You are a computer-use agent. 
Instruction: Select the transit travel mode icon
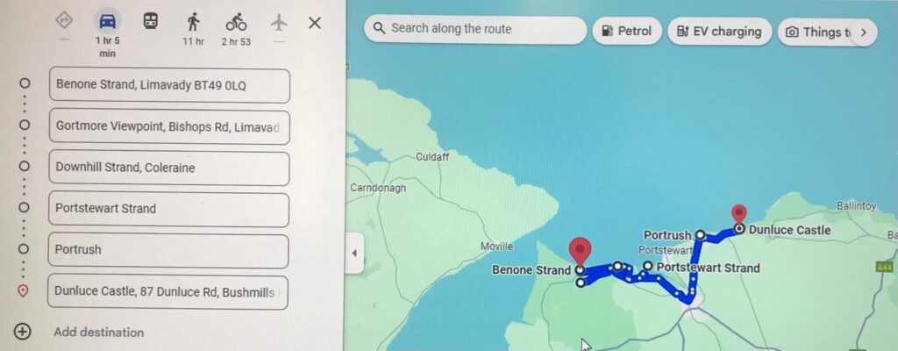(x=150, y=22)
